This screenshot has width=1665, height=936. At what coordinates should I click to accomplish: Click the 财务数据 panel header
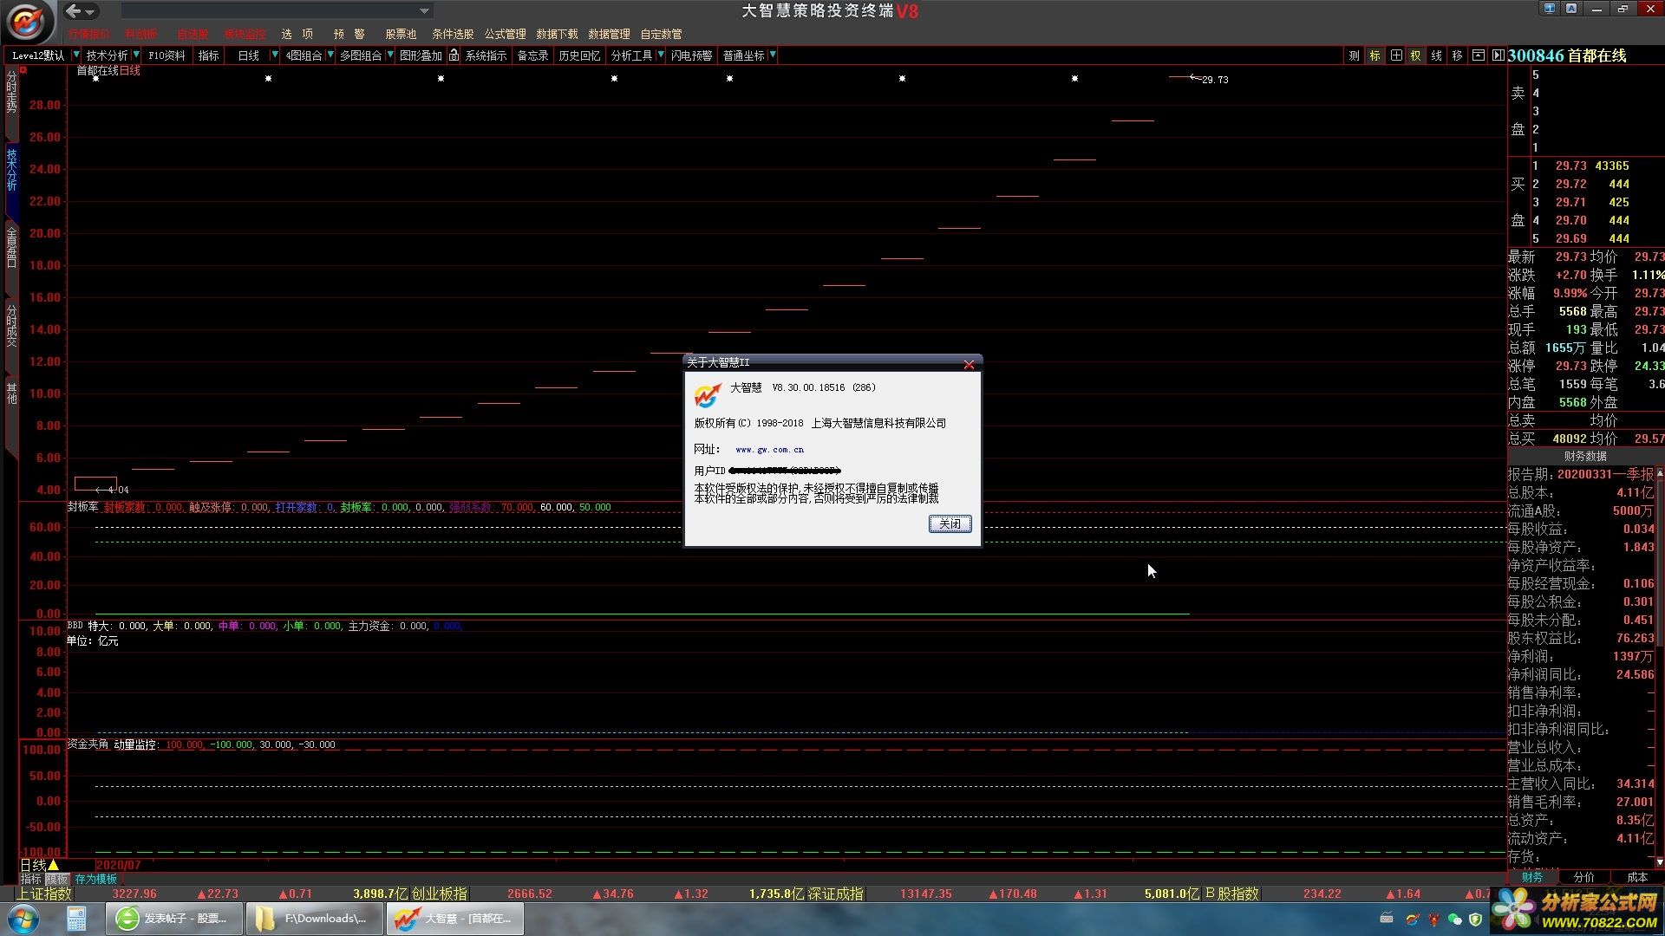pyautogui.click(x=1585, y=456)
